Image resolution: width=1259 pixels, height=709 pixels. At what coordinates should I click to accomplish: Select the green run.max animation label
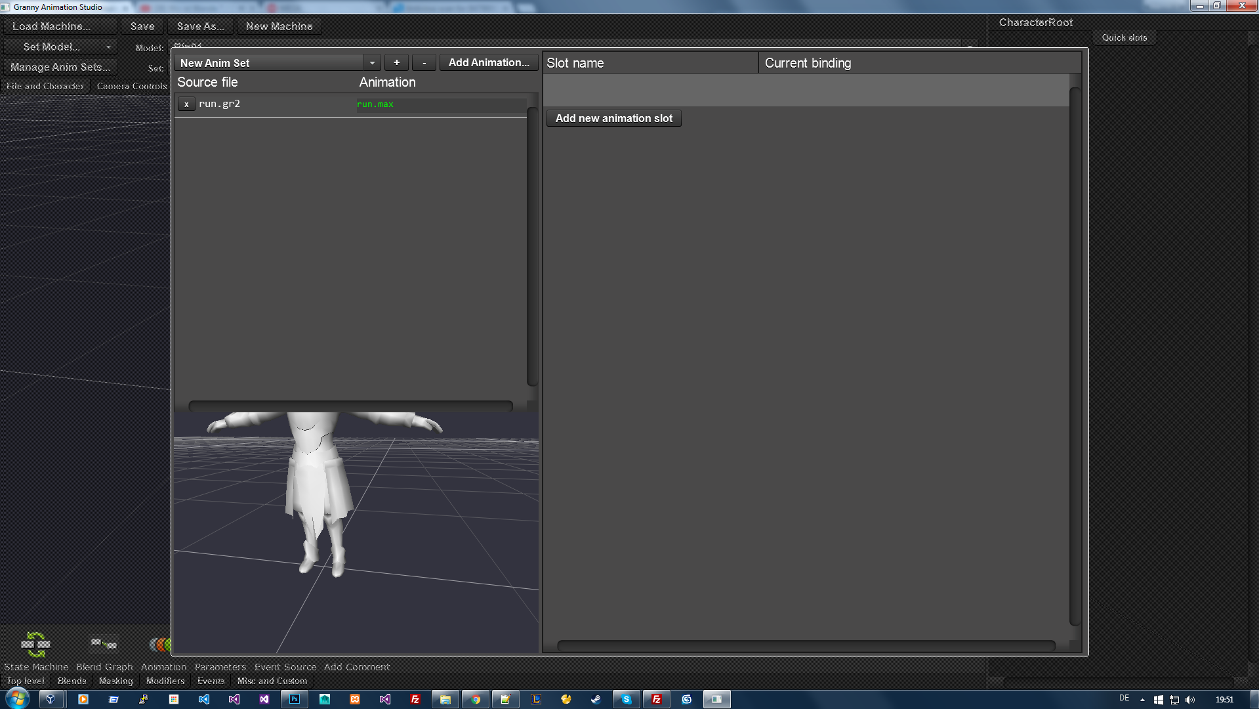375,104
